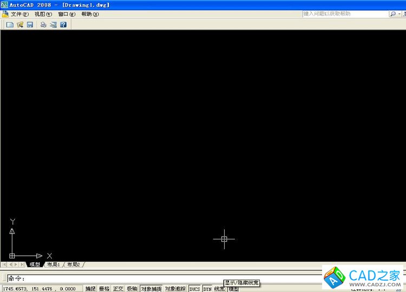Switch to the 布局1 layout tab

[x=53, y=264]
